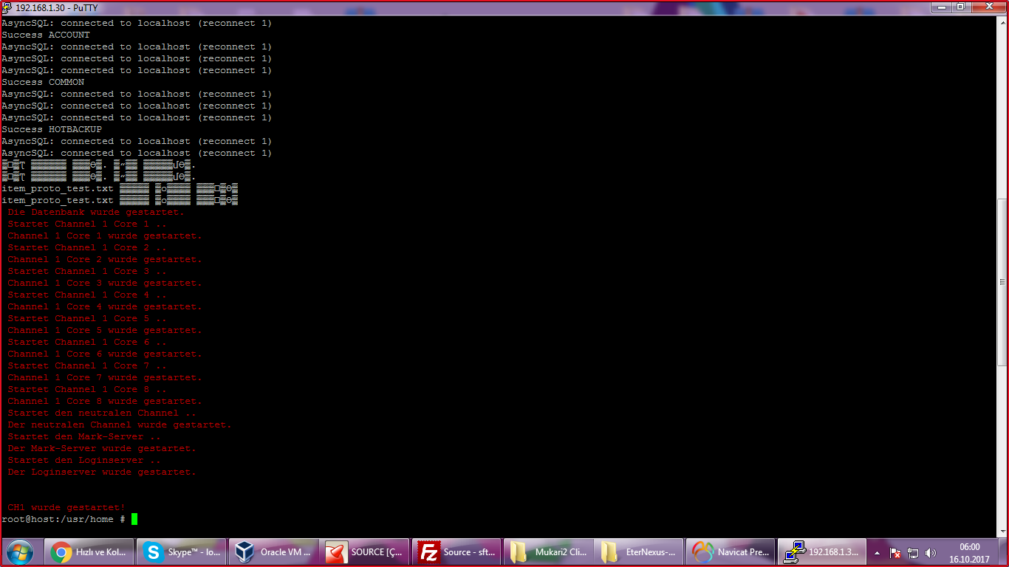Image resolution: width=1009 pixels, height=567 pixels.
Task: Open FileZilla Source - sftp taskbar window
Action: (x=457, y=551)
